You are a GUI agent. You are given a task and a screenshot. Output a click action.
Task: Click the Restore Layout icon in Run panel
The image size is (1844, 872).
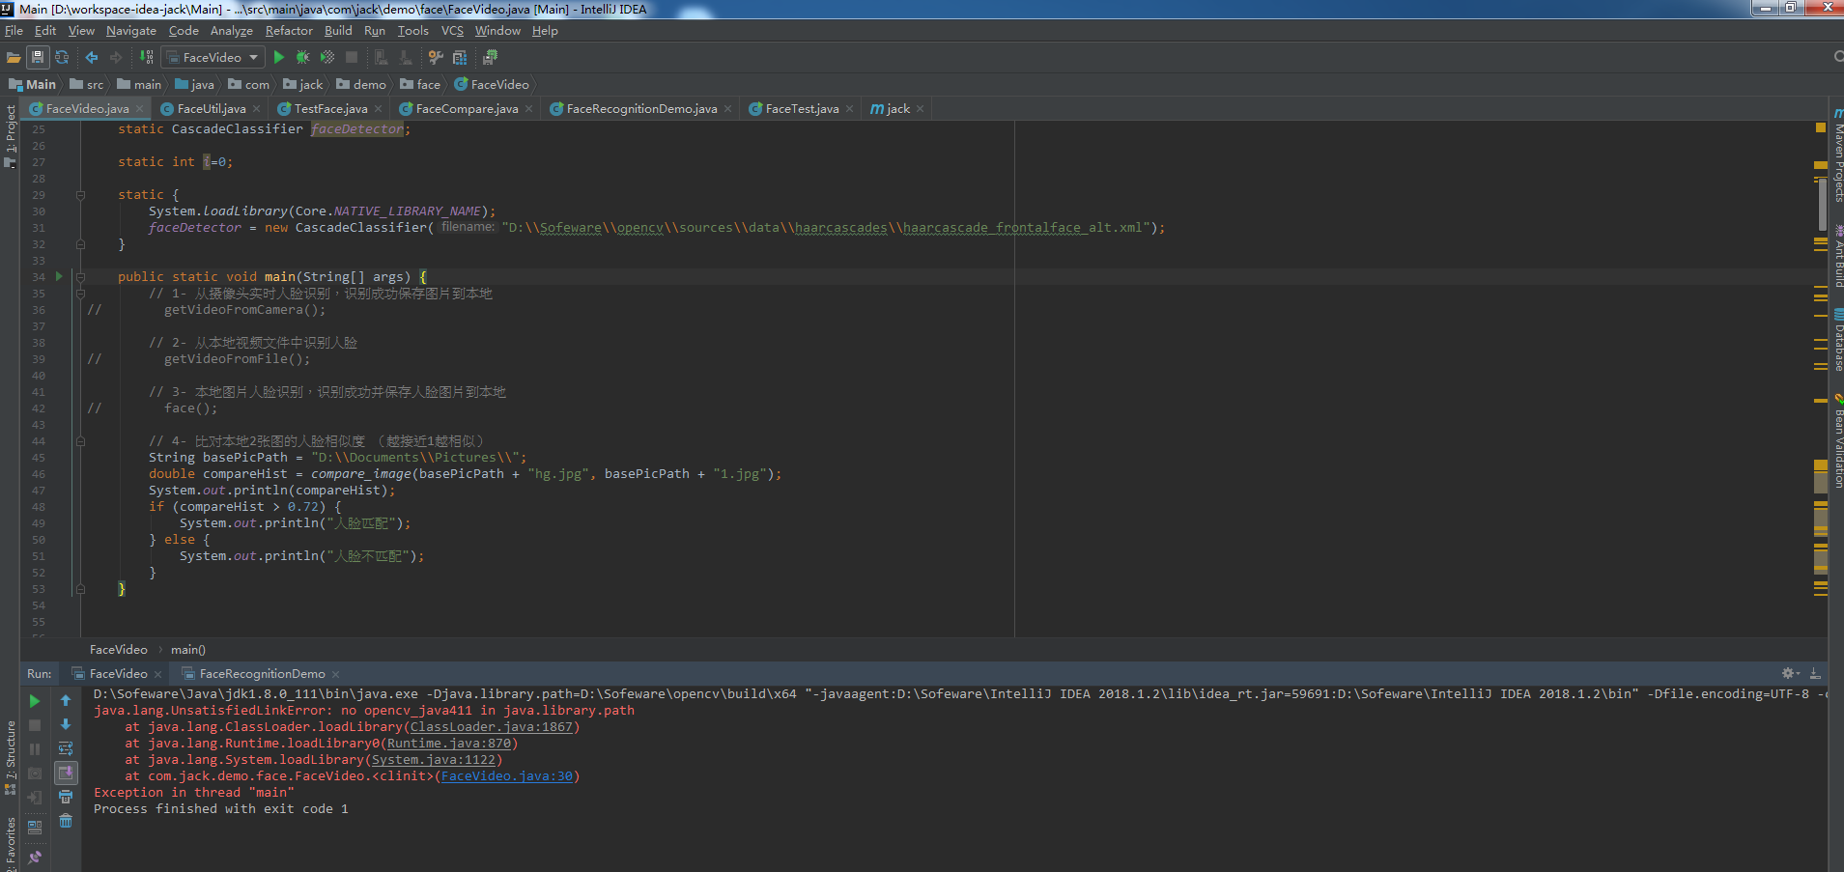point(35,828)
